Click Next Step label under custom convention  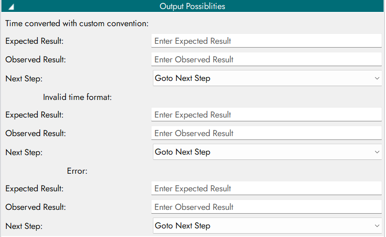click(x=24, y=79)
